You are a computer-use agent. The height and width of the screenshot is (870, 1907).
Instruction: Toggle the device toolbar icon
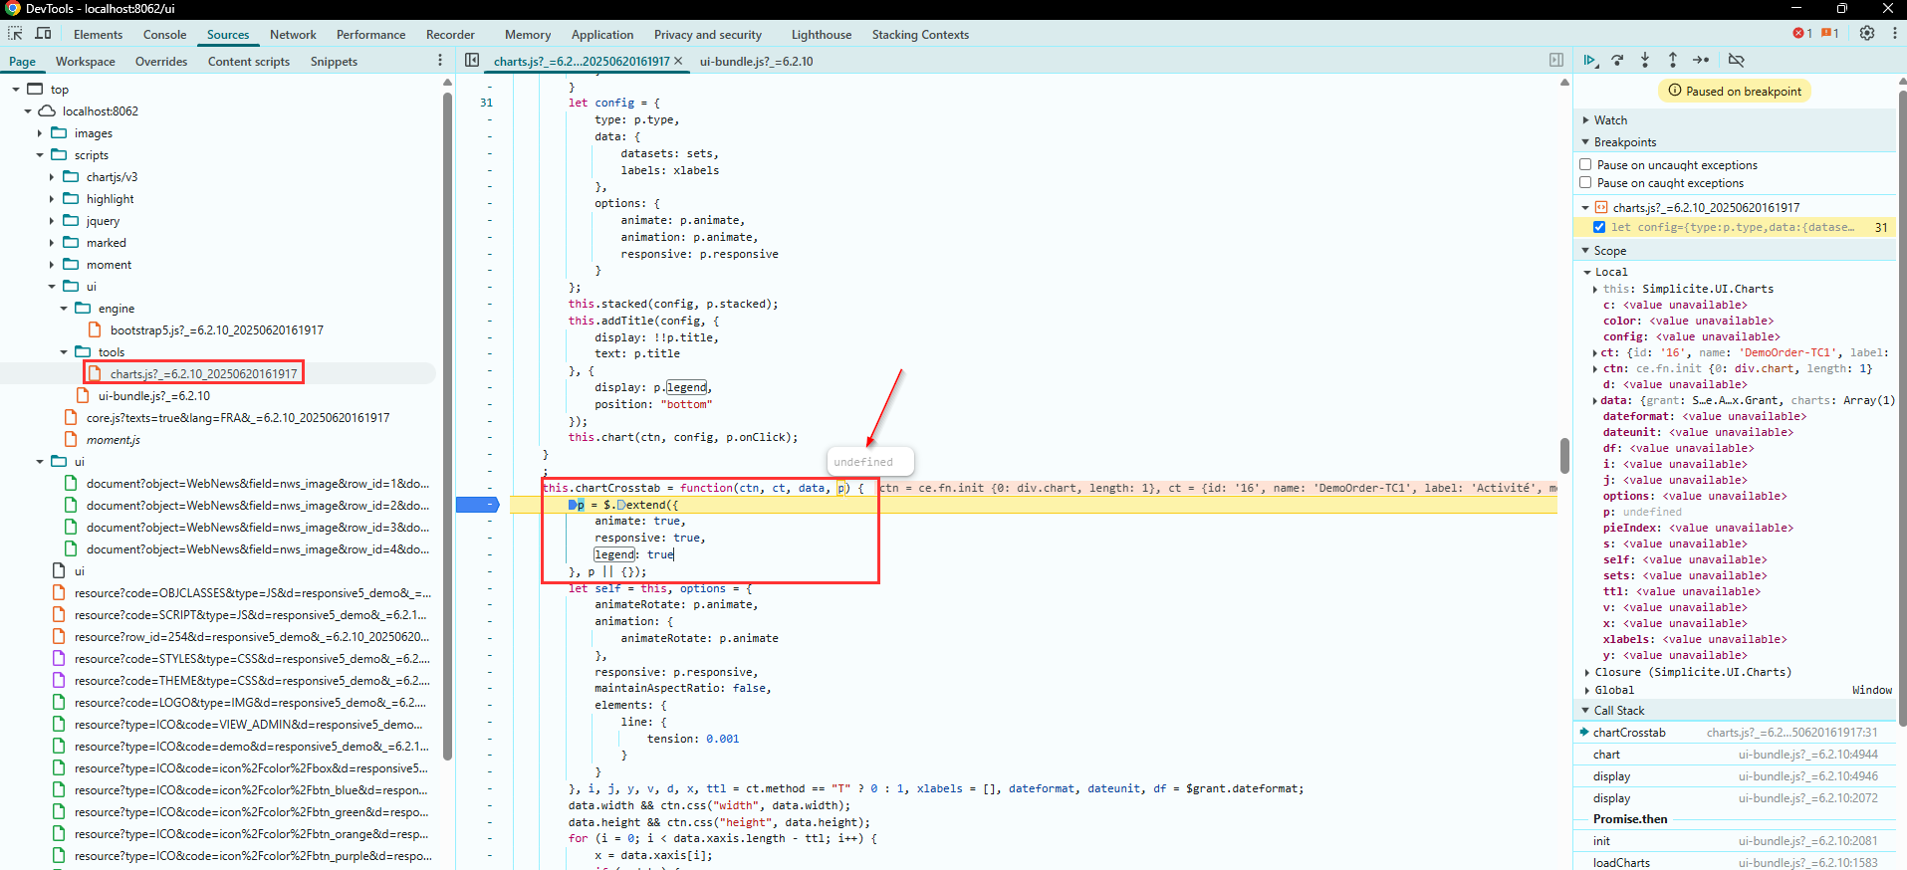click(43, 34)
